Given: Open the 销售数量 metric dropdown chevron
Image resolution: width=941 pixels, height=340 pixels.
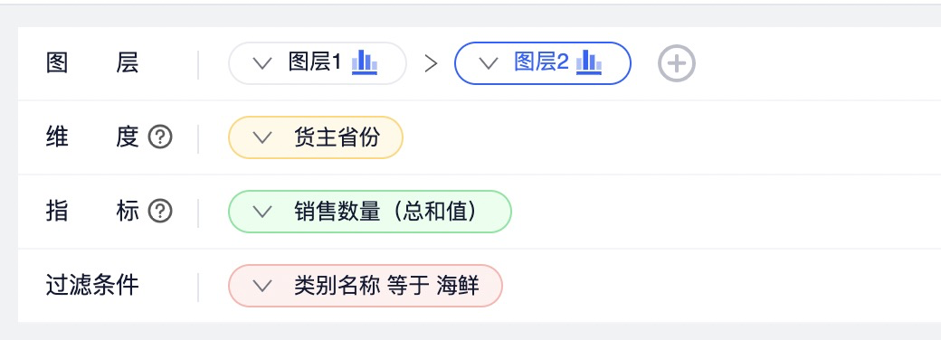Looking at the screenshot, I should [x=262, y=211].
